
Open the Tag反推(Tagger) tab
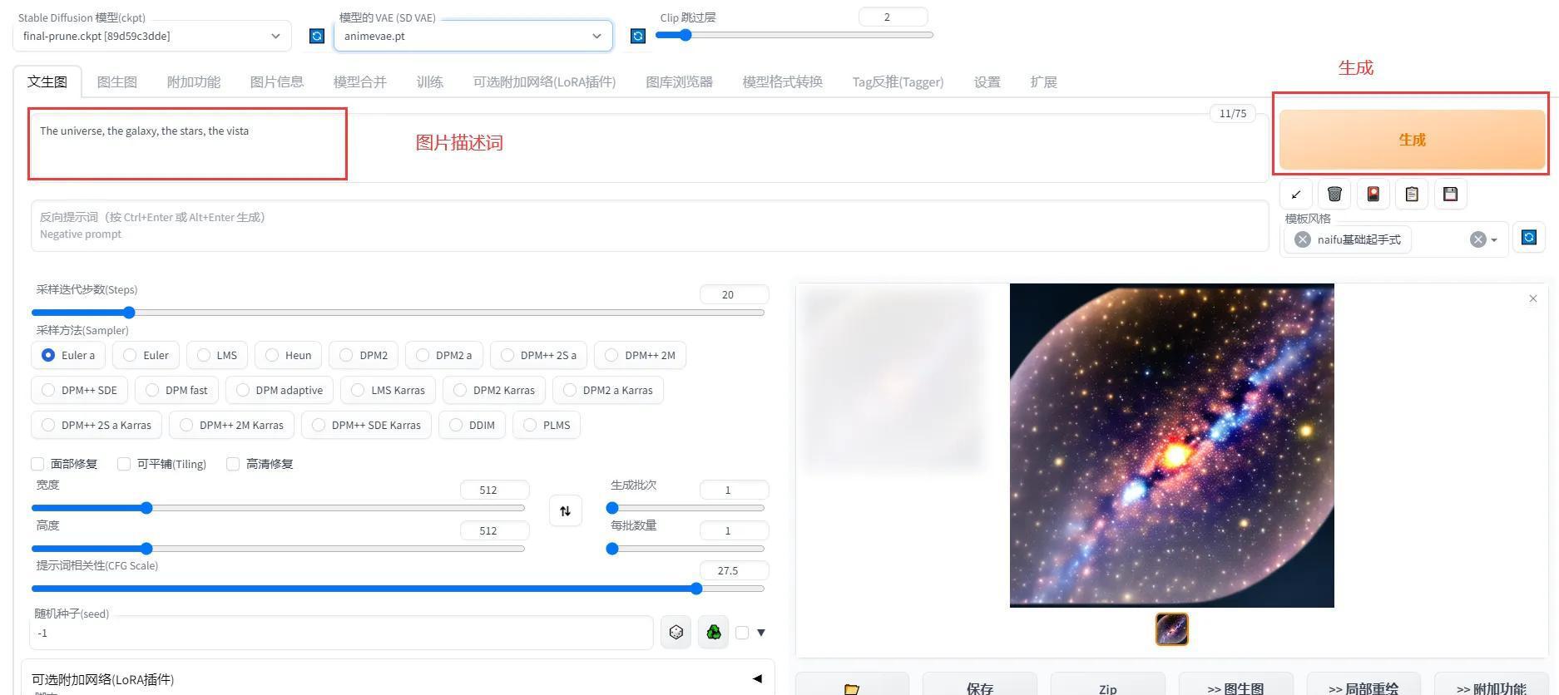coord(898,81)
